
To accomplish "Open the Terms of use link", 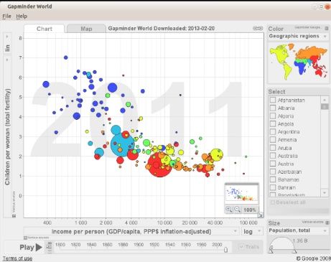I will (x=17, y=258).
